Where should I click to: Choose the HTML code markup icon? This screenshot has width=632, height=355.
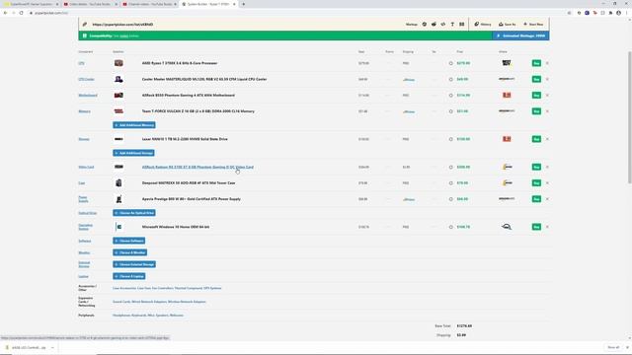click(443, 24)
